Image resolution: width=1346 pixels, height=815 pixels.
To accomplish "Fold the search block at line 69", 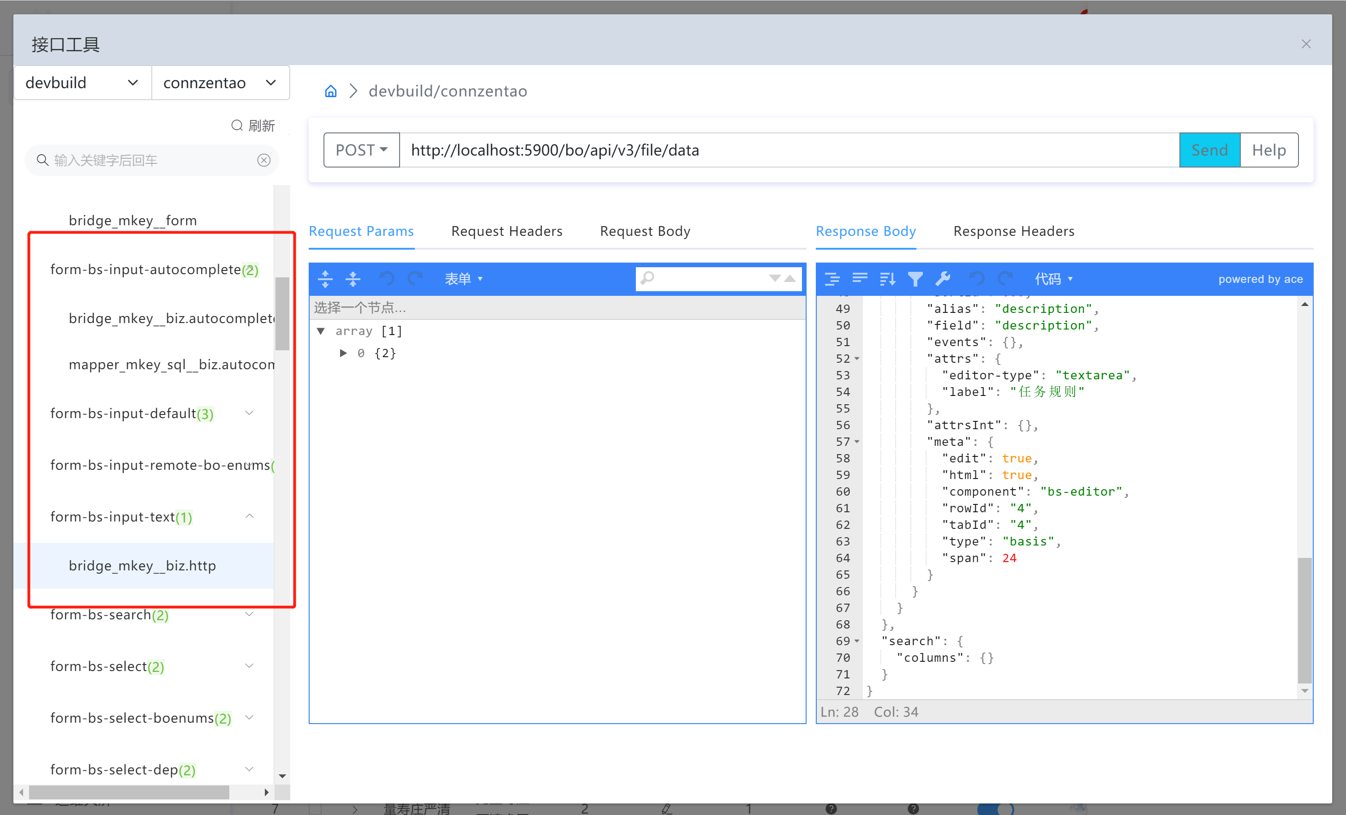I will [x=857, y=641].
